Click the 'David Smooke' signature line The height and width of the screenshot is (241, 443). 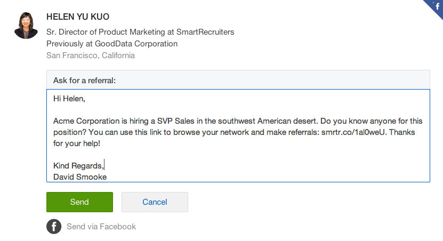click(x=80, y=177)
